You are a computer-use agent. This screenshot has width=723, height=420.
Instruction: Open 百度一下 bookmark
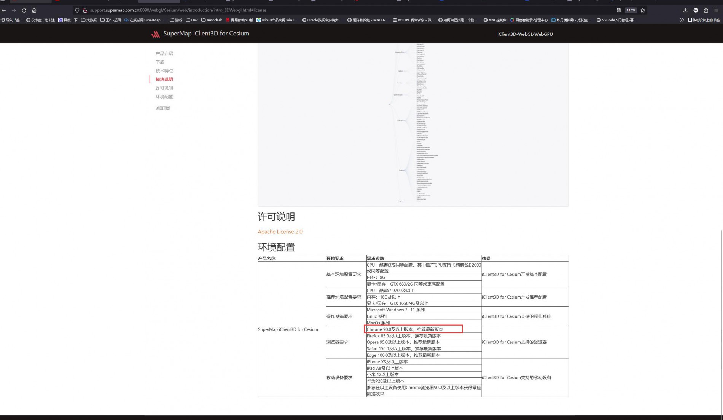68,20
